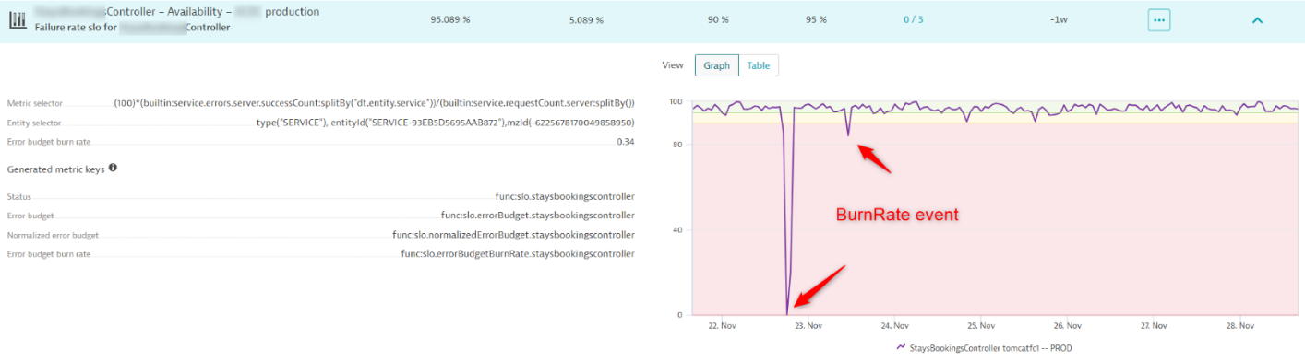
Task: Select the Metric selector expression text
Action: [374, 104]
